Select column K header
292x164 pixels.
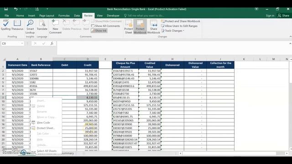[244, 59]
